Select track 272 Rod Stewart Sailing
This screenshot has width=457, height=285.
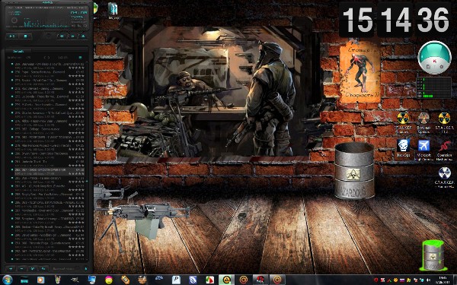click(50, 90)
